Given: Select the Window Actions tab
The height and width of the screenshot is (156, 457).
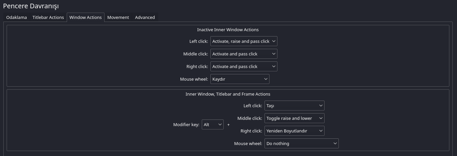Looking at the screenshot, I should coord(86,17).
